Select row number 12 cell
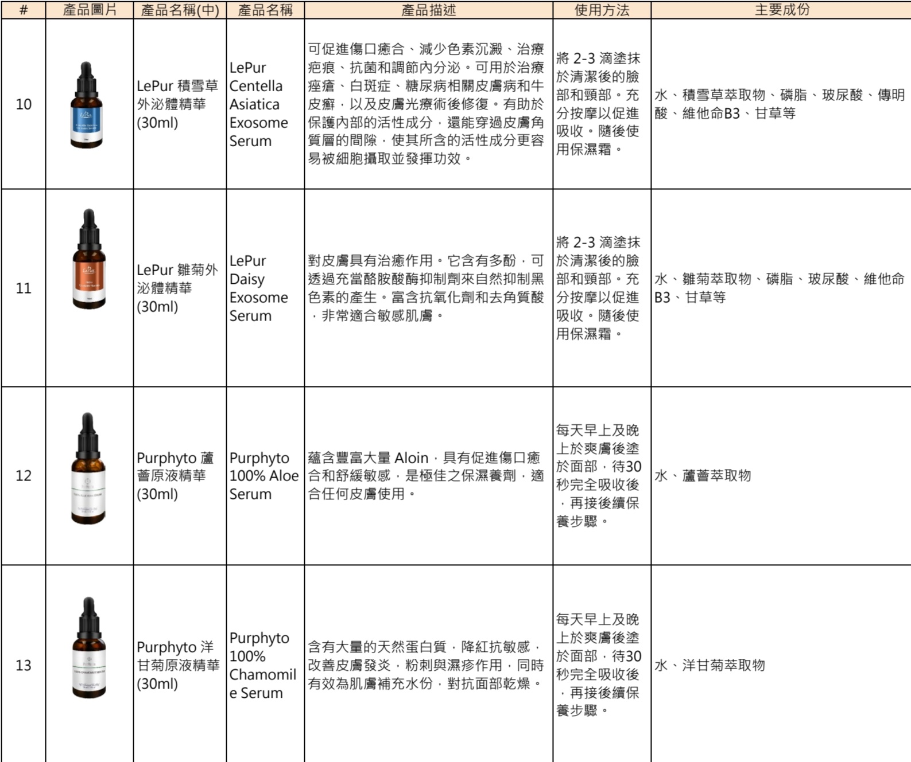 [24, 475]
